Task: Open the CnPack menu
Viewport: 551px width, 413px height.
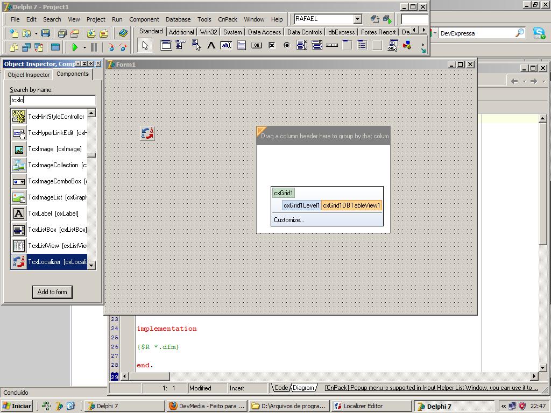Action: click(227, 19)
